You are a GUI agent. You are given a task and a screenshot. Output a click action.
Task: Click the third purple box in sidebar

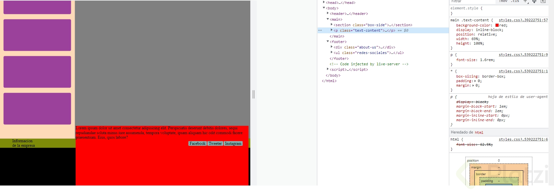click(x=37, y=72)
